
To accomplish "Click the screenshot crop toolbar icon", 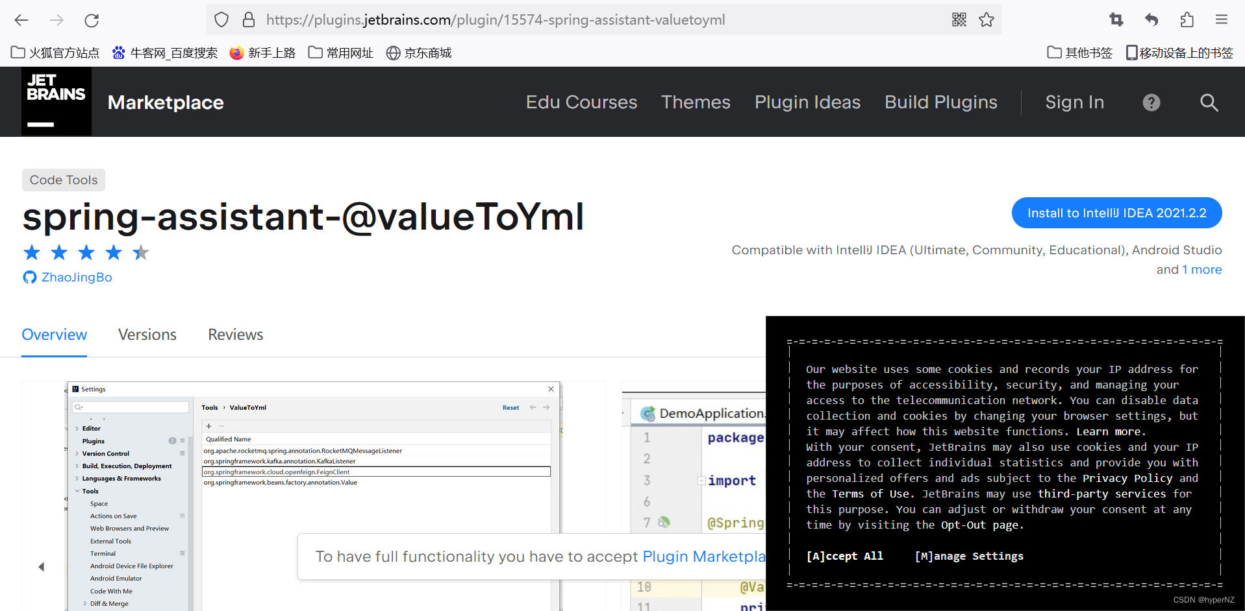I will point(1116,20).
